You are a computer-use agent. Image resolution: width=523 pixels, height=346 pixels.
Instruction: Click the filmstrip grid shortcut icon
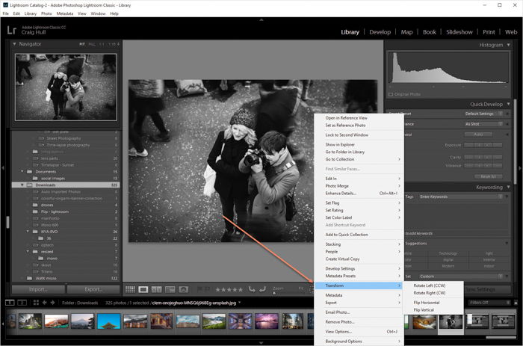coord(36,303)
